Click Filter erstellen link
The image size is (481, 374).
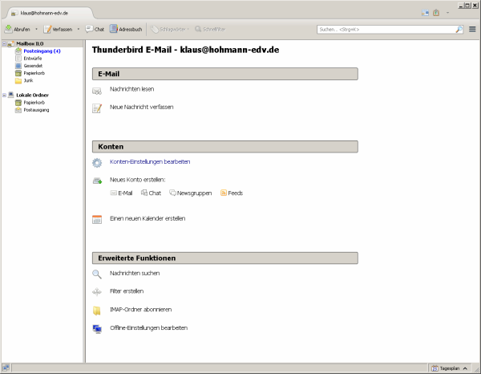tap(127, 291)
